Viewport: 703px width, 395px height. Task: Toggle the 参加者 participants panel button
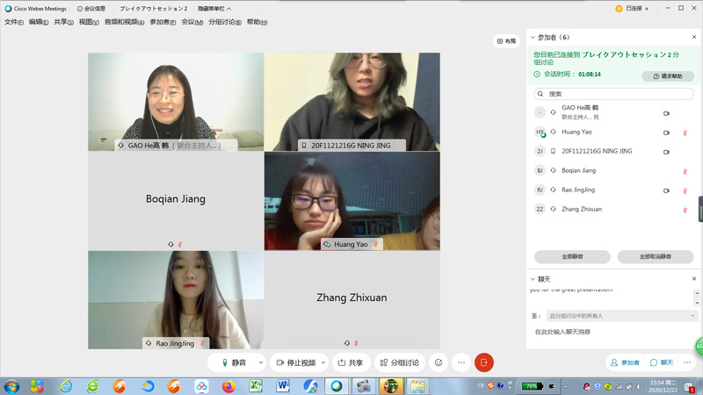coord(625,362)
